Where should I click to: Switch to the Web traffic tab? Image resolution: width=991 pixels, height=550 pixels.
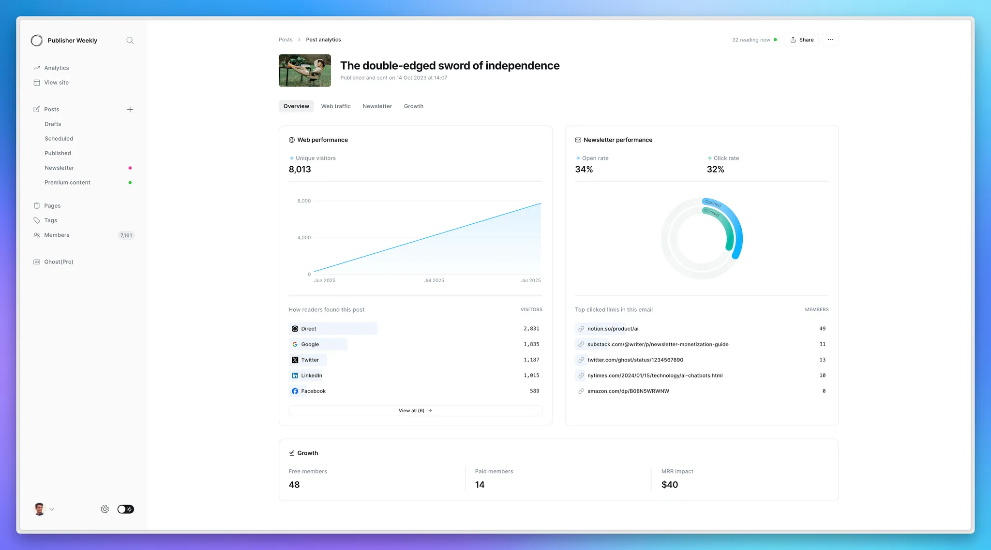pyautogui.click(x=336, y=106)
